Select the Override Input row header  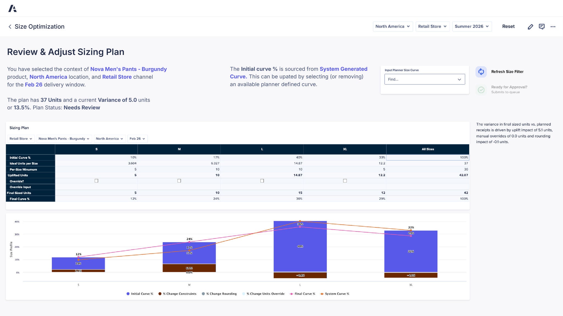coord(31,187)
